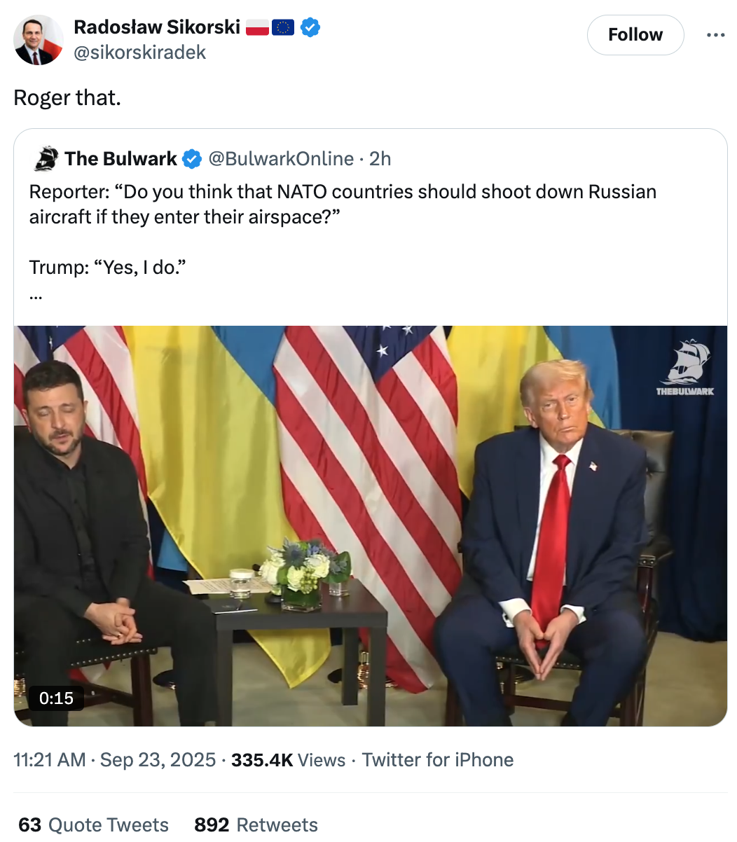Image resolution: width=737 pixels, height=842 pixels.
Task: Open The Bulwark account name
Action: point(120,159)
